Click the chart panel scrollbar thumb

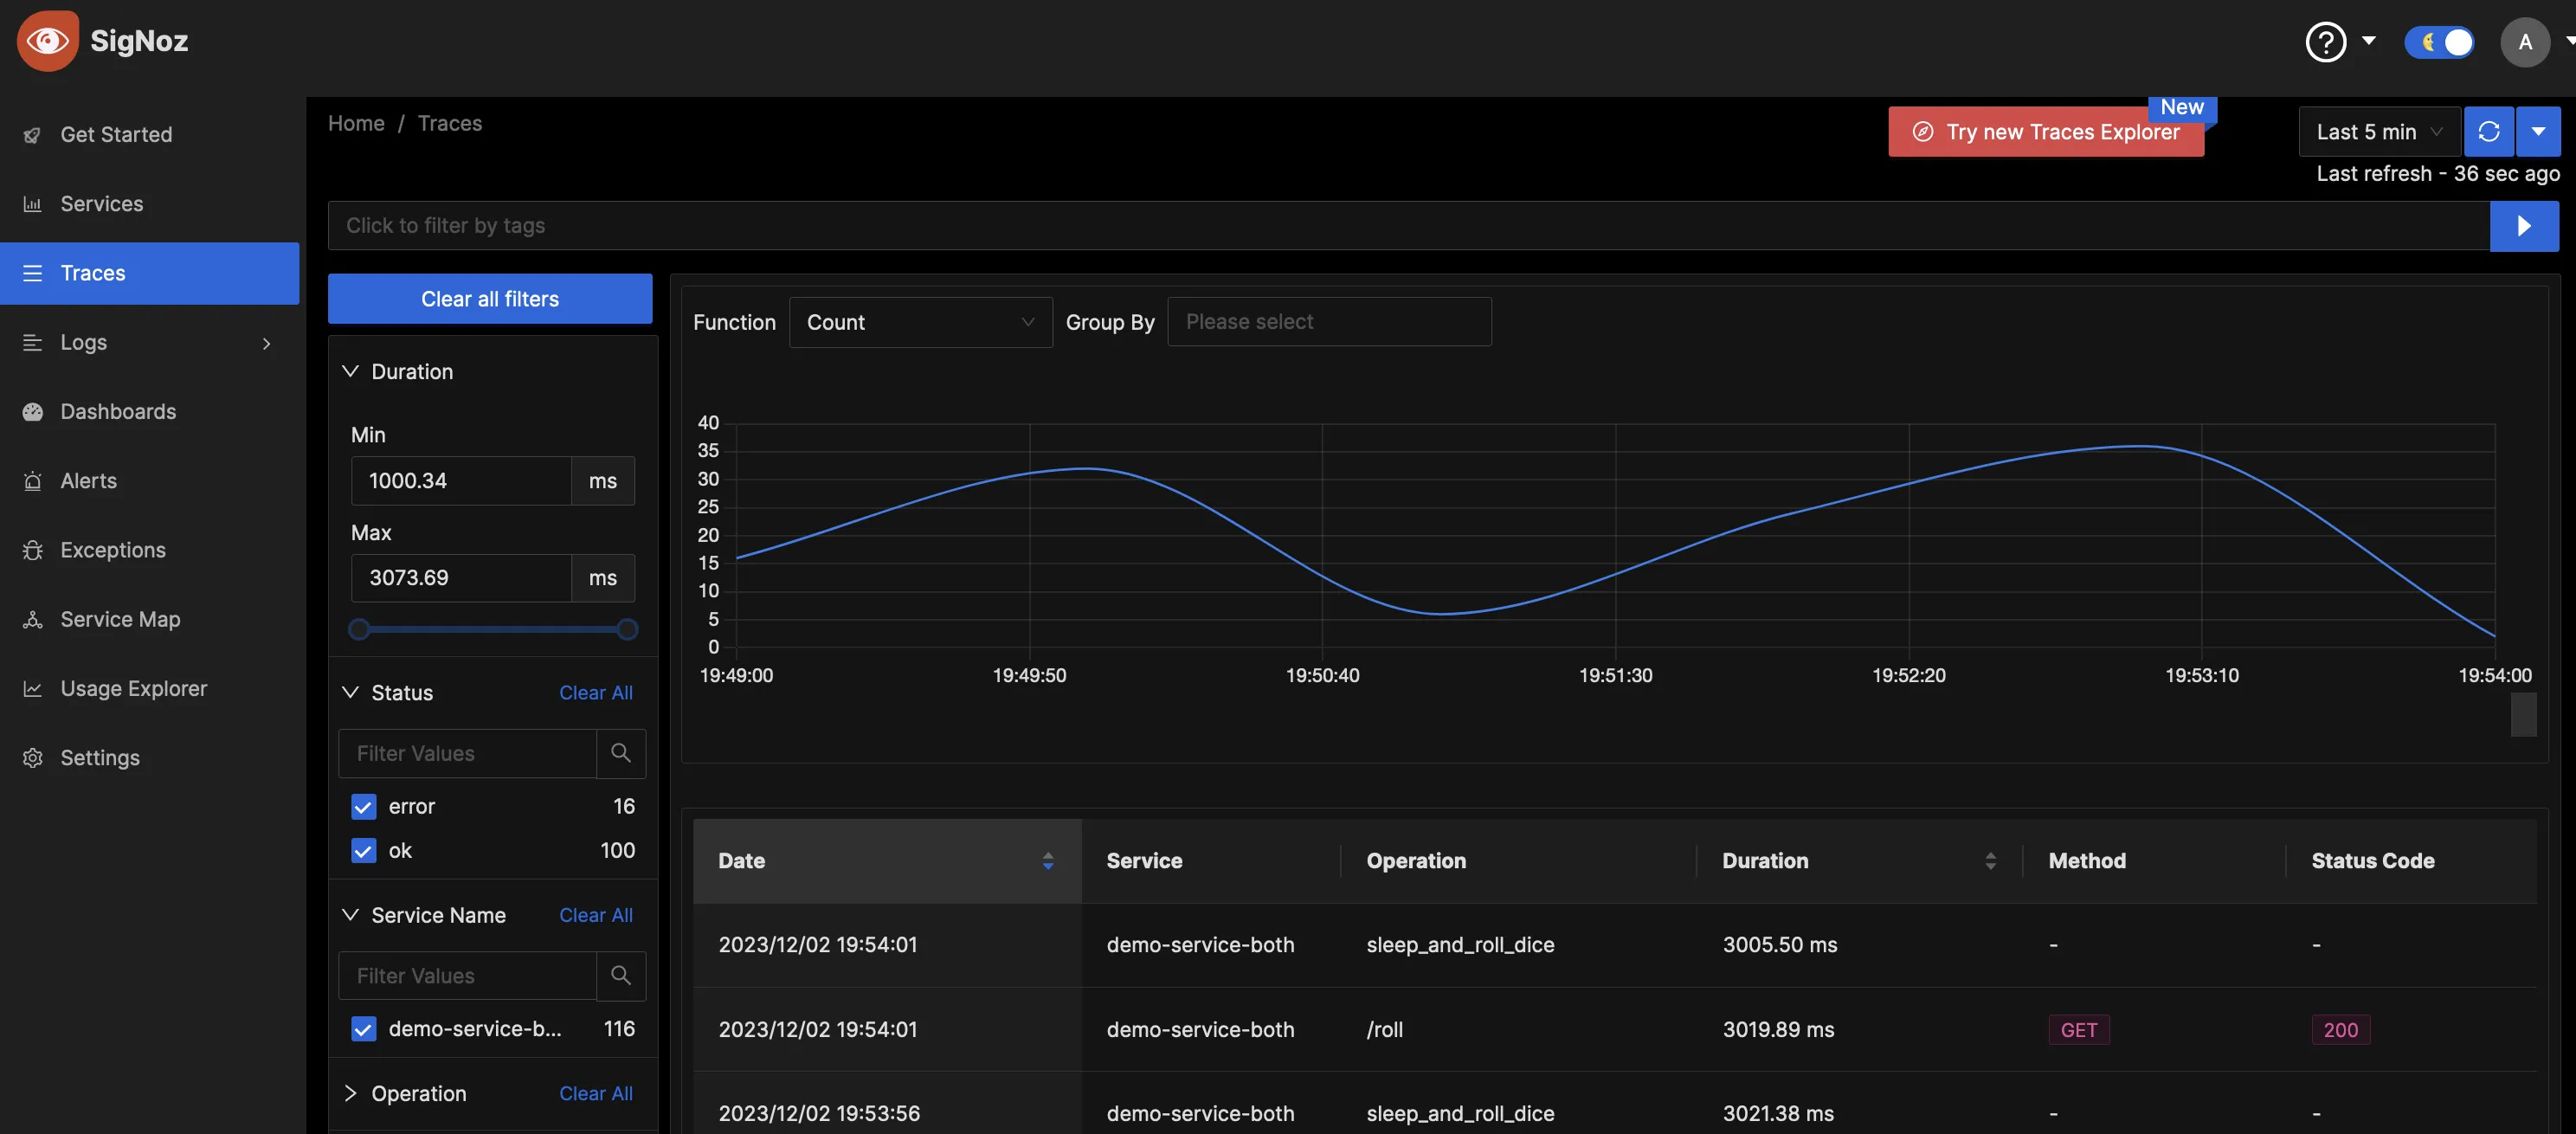[x=2524, y=714]
